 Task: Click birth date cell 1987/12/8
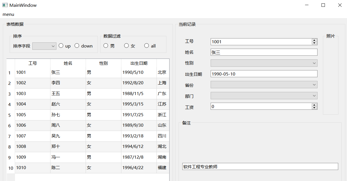pos(139,158)
